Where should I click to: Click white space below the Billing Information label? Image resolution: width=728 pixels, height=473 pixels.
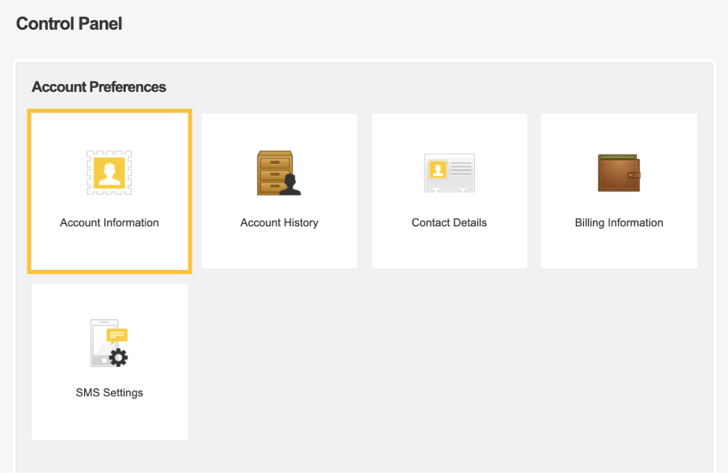coord(619,249)
